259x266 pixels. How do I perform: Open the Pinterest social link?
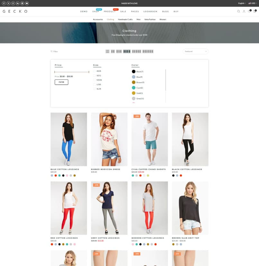22,4
